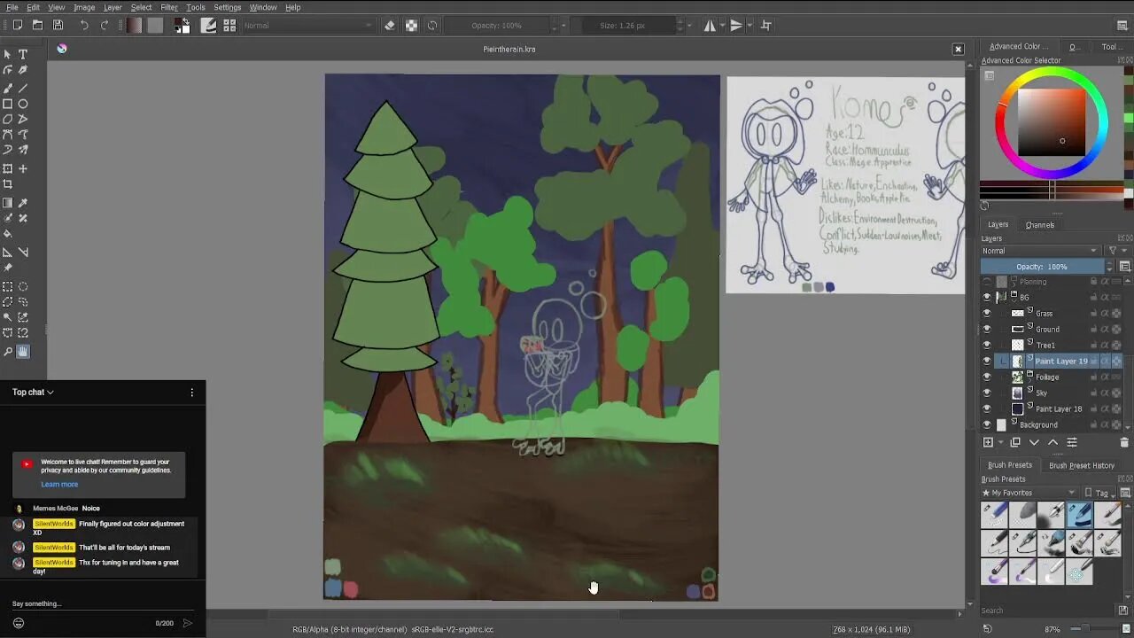The height and width of the screenshot is (638, 1134).
Task: Open the Settings menu
Action: pos(228,7)
